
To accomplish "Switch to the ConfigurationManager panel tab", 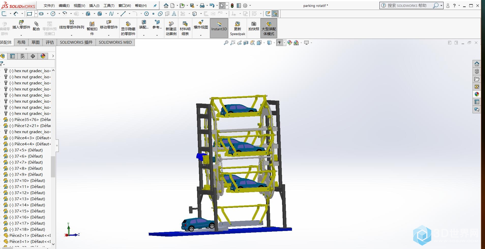I will tap(23, 56).
